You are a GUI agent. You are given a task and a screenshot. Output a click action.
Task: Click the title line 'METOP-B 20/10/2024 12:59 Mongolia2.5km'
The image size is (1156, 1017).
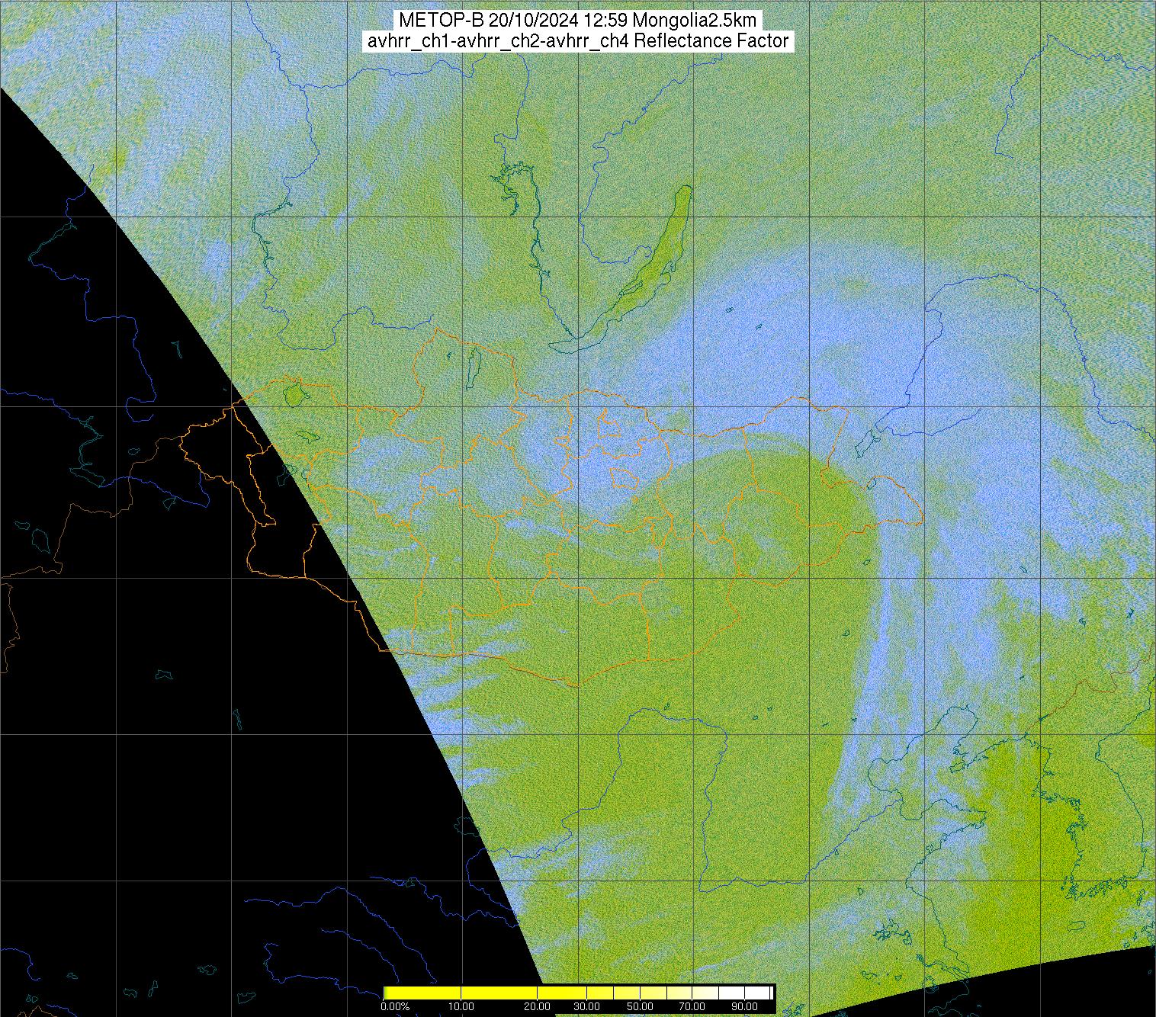[x=578, y=21]
